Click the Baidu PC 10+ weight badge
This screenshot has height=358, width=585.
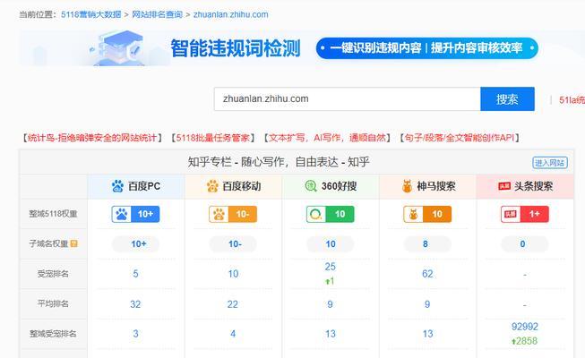[x=135, y=214]
